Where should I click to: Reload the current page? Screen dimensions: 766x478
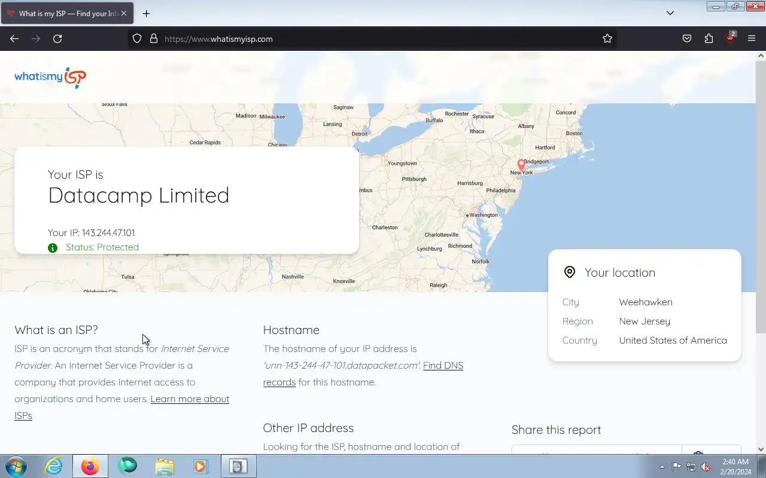(x=57, y=39)
